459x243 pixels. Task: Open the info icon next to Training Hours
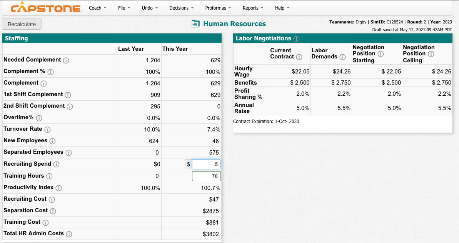tap(49, 176)
